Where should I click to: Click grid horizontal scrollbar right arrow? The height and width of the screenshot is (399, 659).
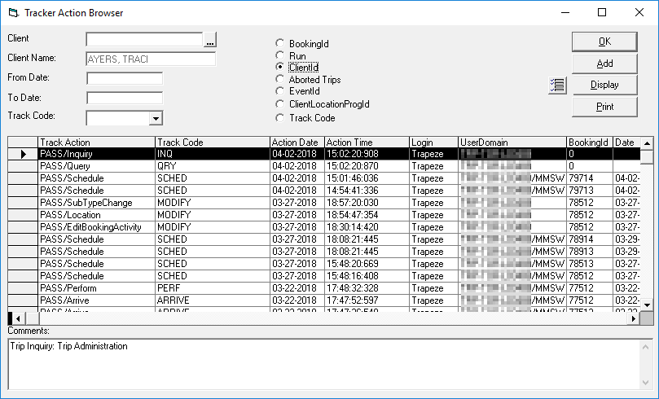(x=634, y=318)
